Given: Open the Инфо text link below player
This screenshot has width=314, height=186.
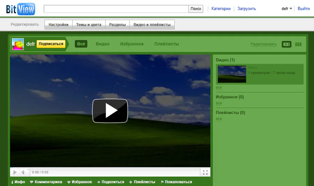Looking at the screenshot, I should [20, 182].
